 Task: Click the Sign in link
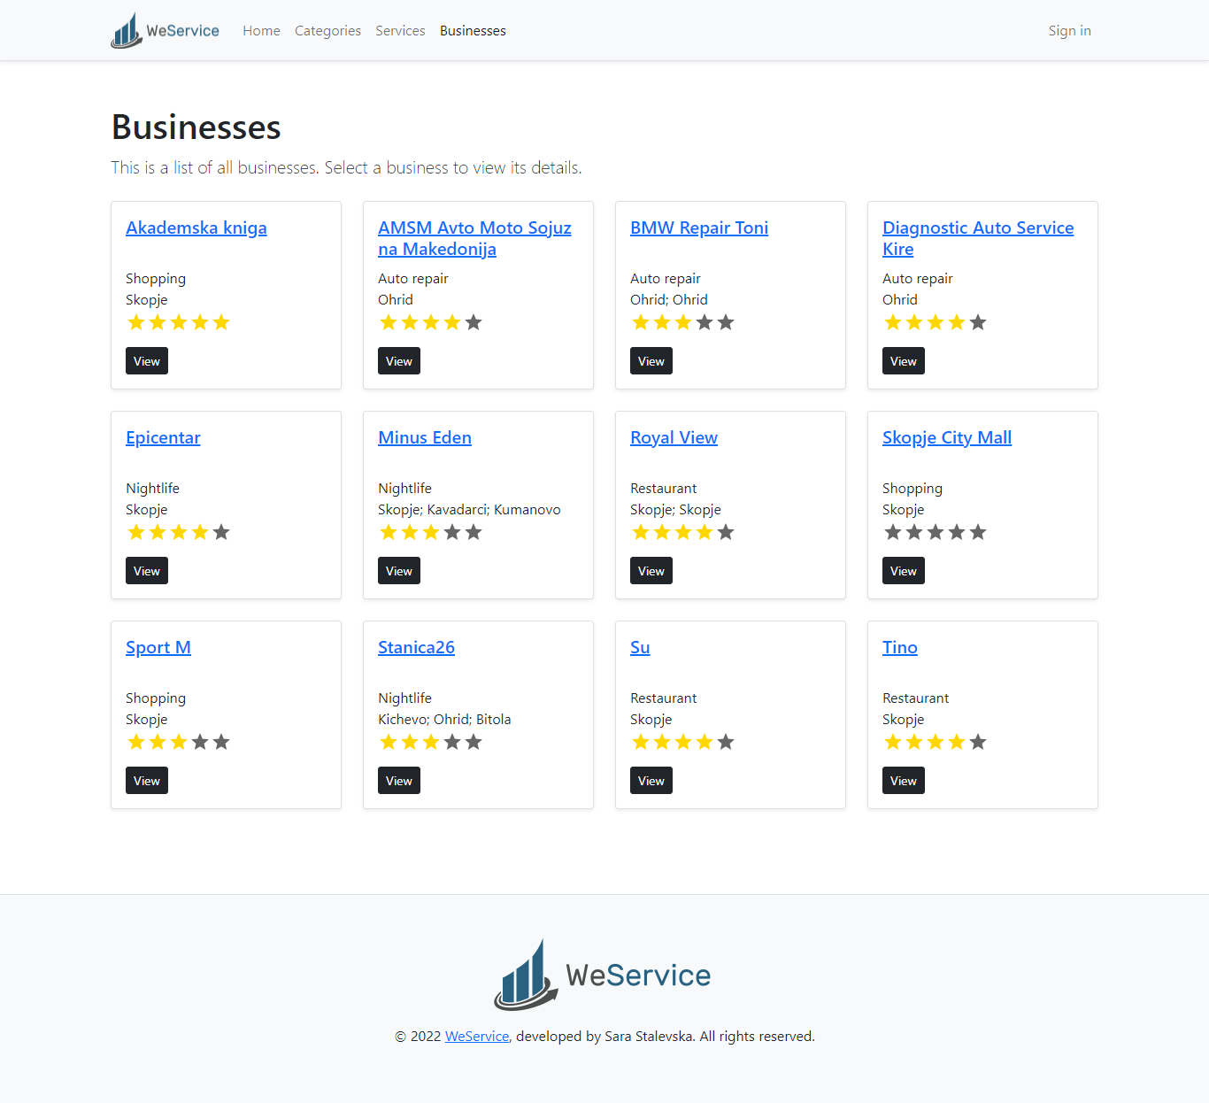click(x=1069, y=31)
